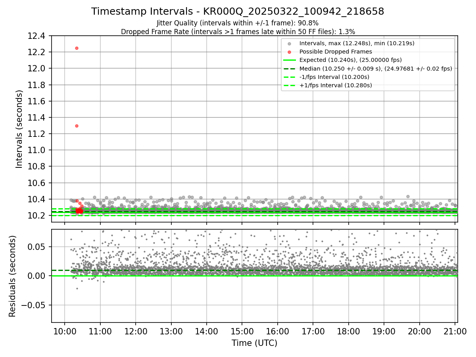Image resolution: width=476 pixels, height=357 pixels.
Task: Click the 10.6 tick label on Intervals axis
Action: pos(37,183)
